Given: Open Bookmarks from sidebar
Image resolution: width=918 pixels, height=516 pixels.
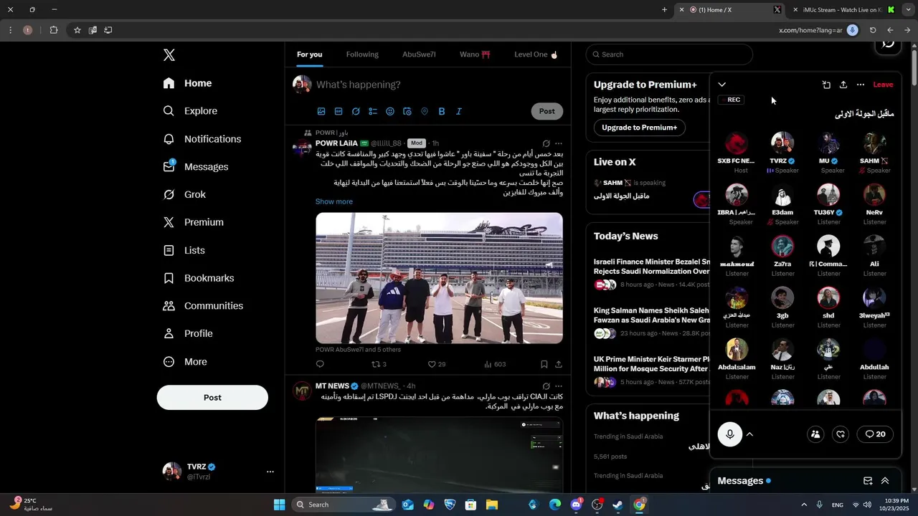Looking at the screenshot, I should point(199,278).
